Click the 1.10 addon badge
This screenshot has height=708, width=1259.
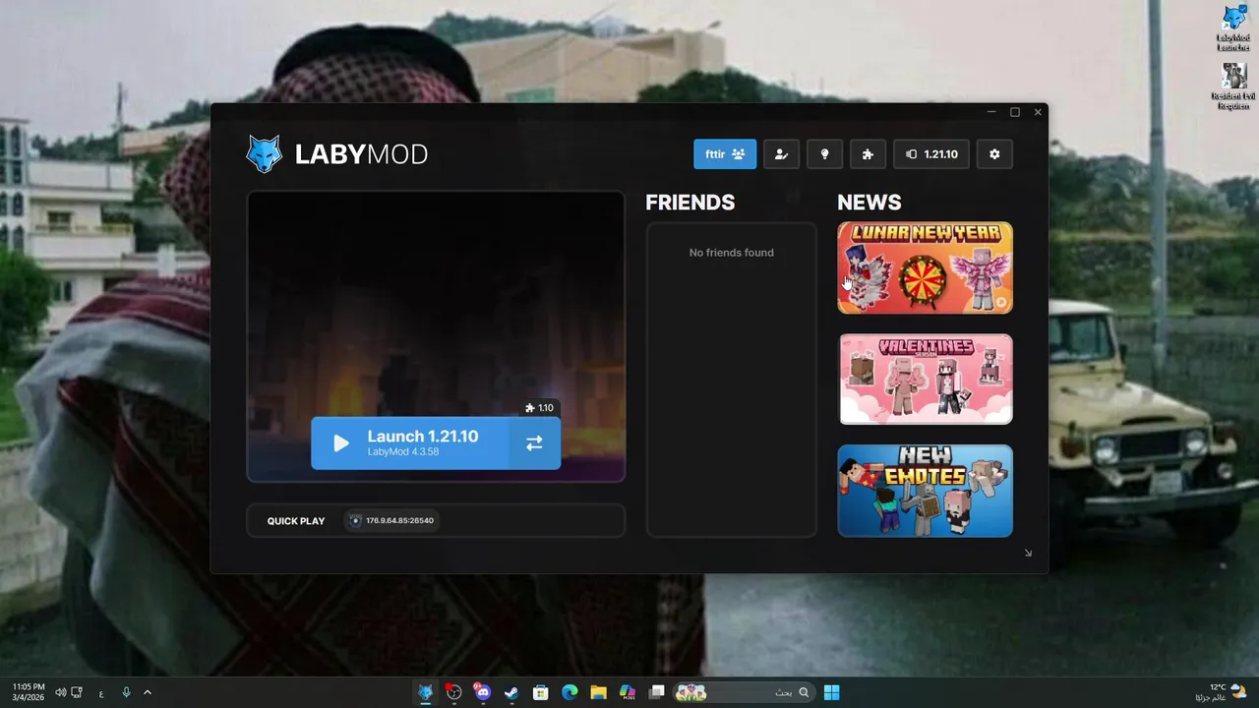(540, 407)
